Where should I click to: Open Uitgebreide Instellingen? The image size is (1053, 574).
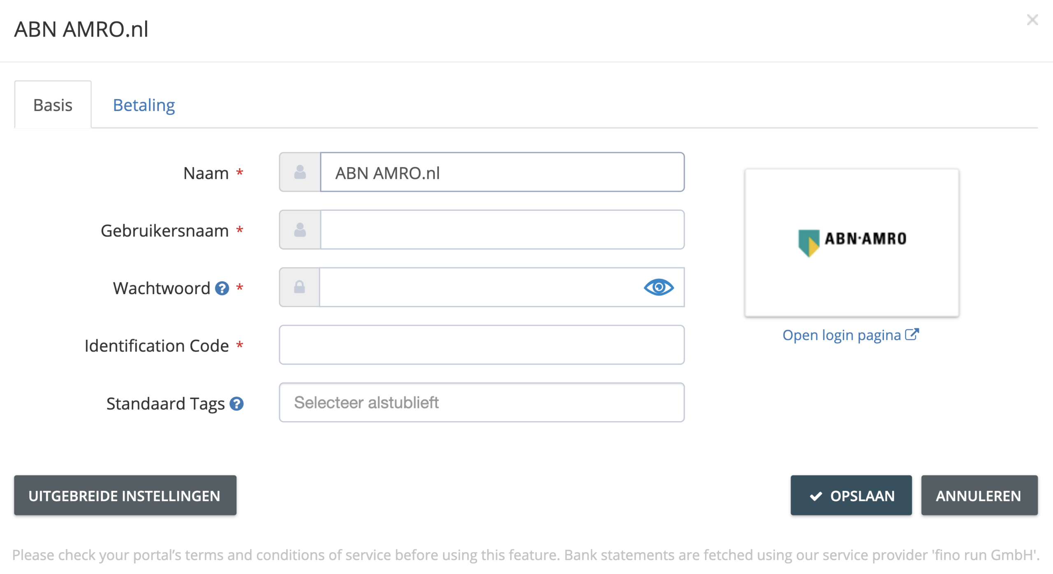click(125, 495)
